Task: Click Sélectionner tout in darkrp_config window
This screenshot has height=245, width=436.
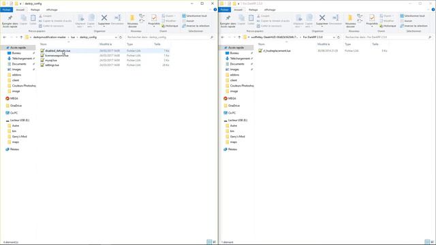Action: click(194, 16)
